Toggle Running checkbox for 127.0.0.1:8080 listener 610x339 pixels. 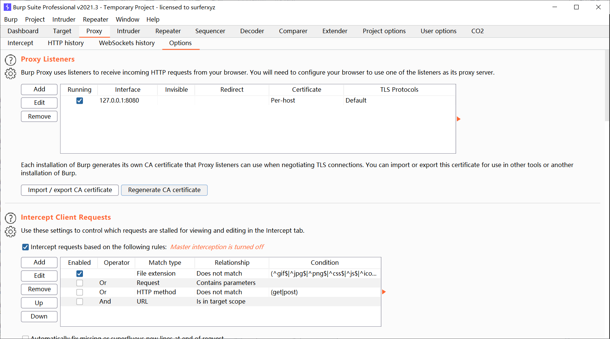coord(80,101)
